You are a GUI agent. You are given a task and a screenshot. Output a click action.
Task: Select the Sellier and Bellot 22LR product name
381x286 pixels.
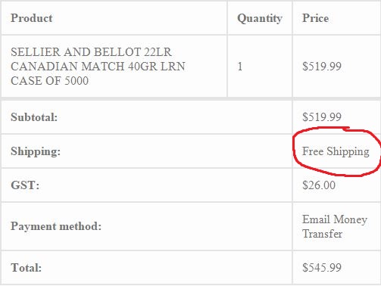point(98,67)
